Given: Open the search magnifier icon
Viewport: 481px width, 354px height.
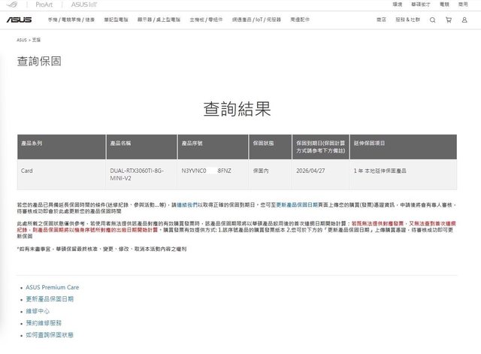Looking at the screenshot, I should coord(432,20).
